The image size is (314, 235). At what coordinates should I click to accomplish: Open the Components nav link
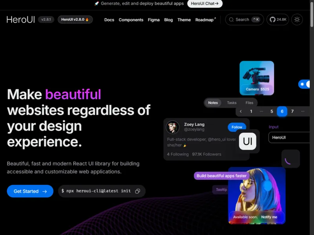131,20
